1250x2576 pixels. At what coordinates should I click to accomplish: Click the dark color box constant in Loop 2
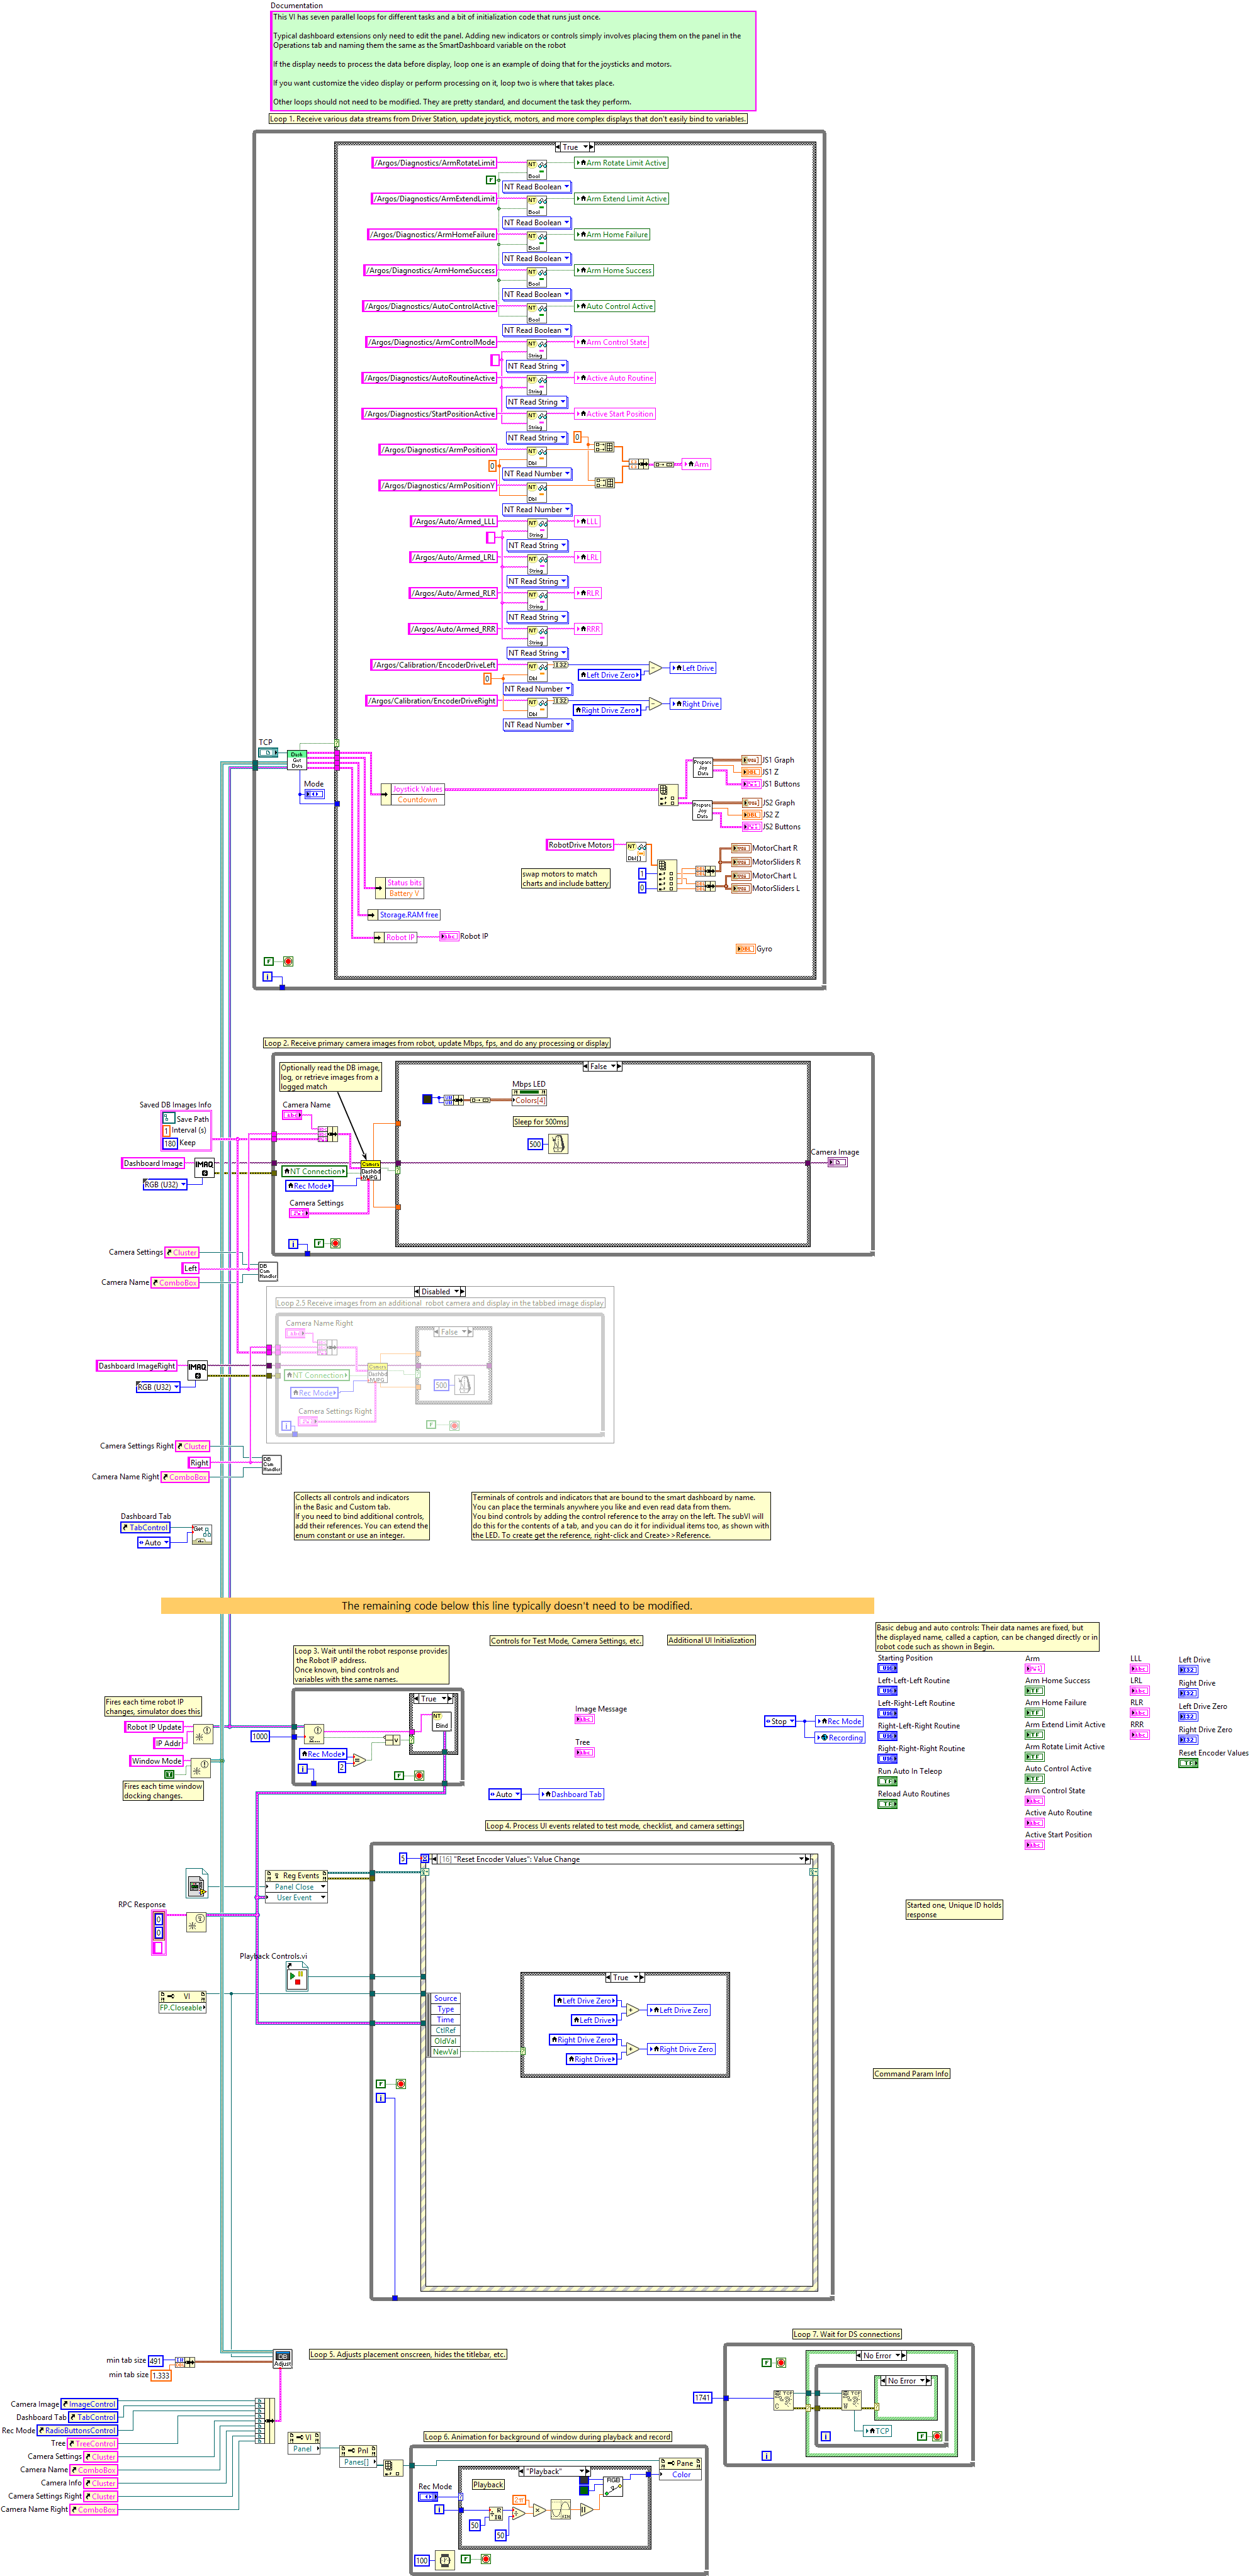(427, 1099)
